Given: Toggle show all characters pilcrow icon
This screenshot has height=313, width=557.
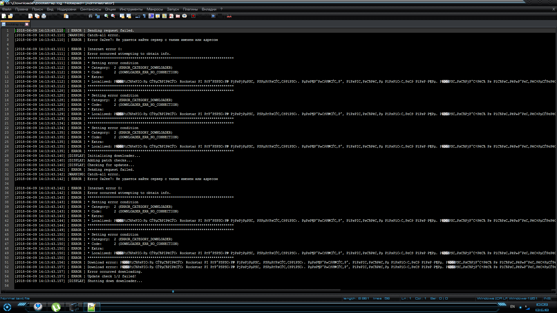Looking at the screenshot, I should 144,16.
